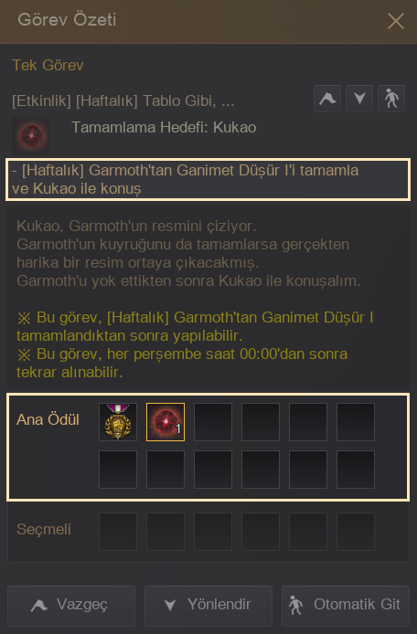
Task: Click the third empty slot in Ana Ödül row
Action: pos(307,422)
